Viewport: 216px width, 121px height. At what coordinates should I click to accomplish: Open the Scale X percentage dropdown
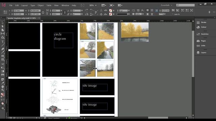point(61,10)
